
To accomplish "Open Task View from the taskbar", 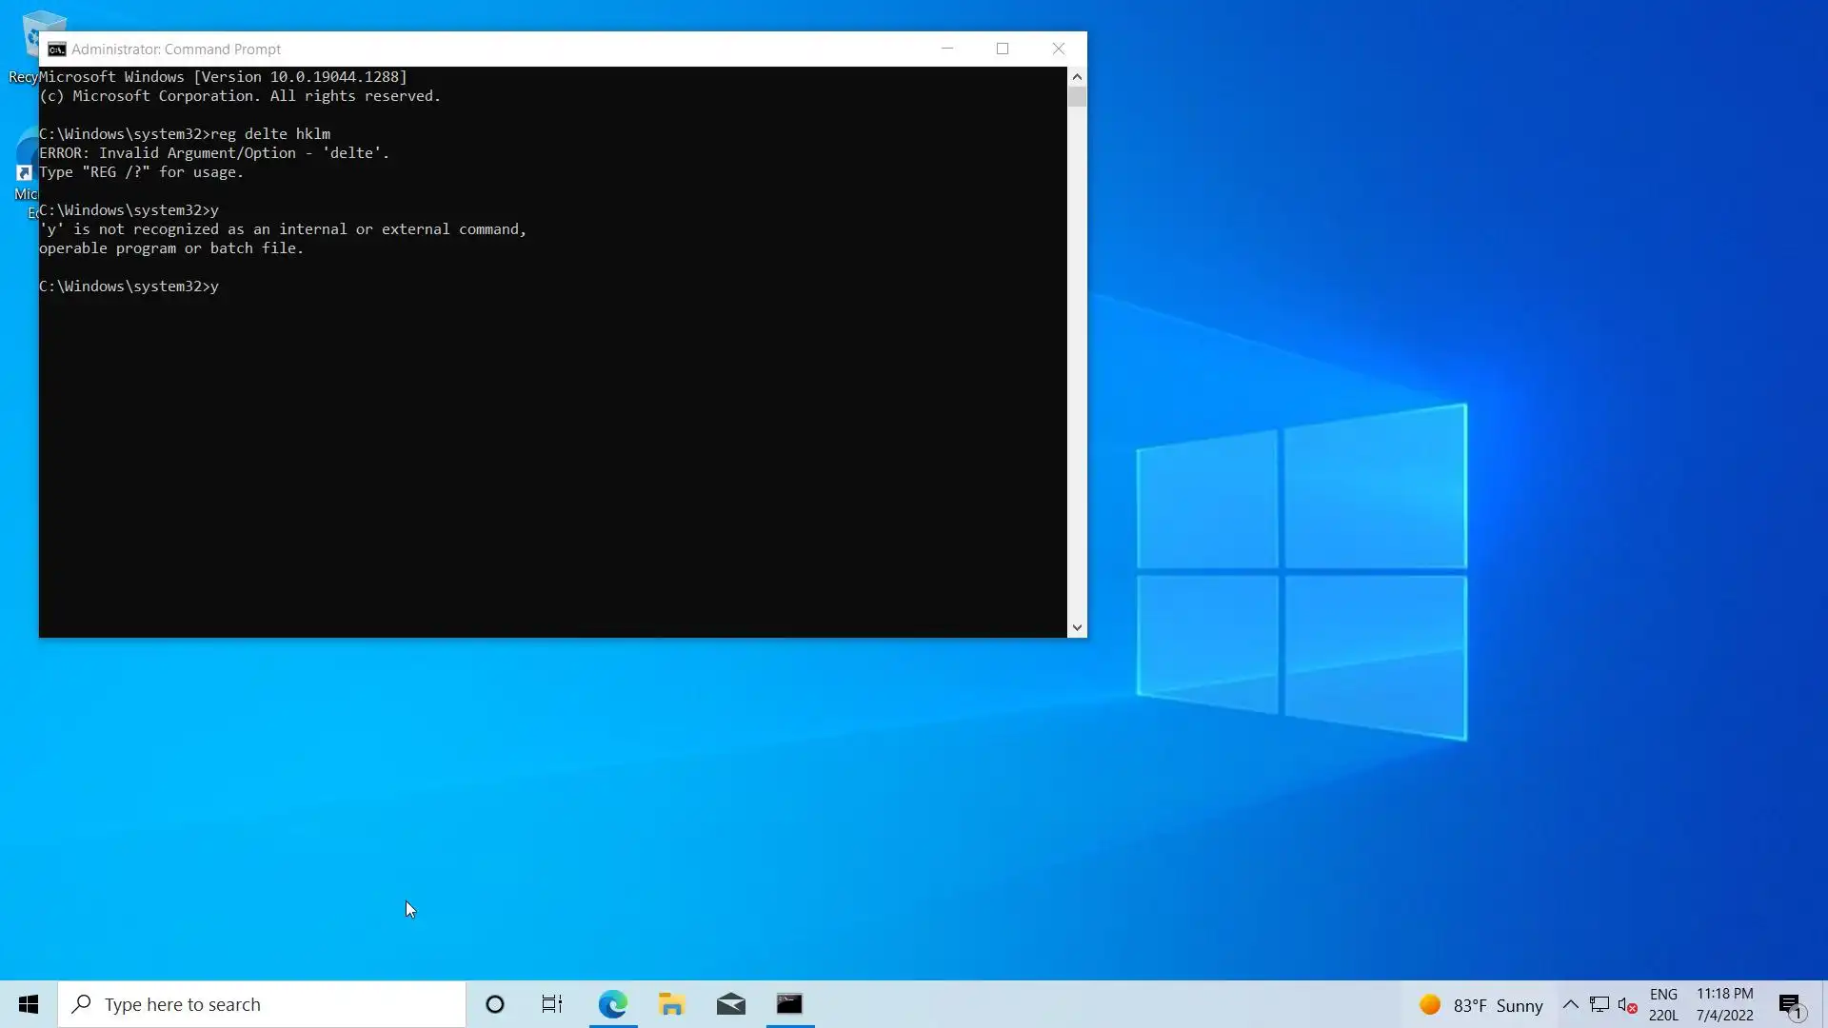I will [552, 1004].
